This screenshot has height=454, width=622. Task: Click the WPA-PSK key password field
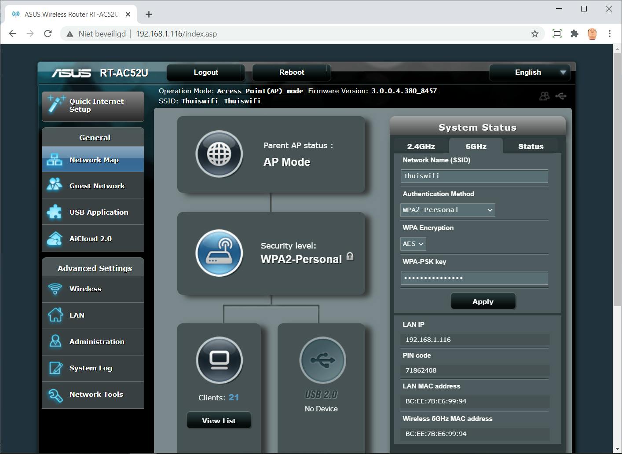click(x=475, y=278)
